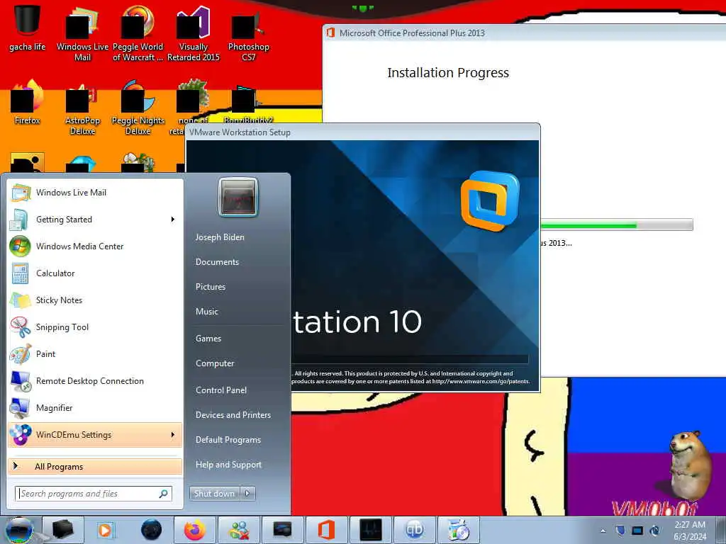Screen dimensions: 726x544
Task: Click the security shield tray icon
Action: click(x=620, y=531)
